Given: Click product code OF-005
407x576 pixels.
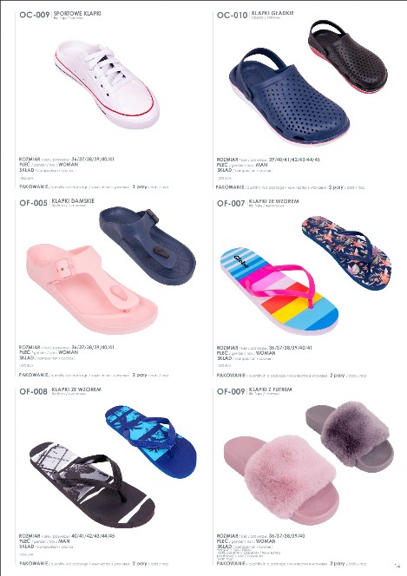Looking at the screenshot, I should point(34,203).
